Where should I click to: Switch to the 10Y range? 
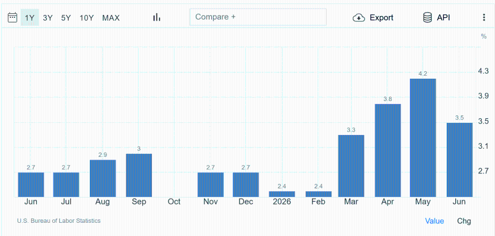[86, 18]
